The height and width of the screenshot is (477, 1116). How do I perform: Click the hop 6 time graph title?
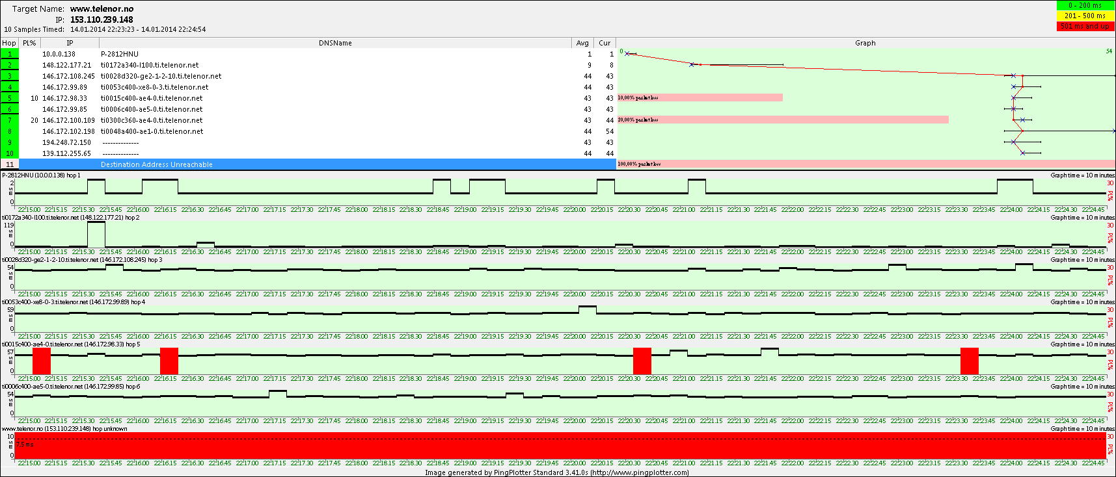pos(71,387)
